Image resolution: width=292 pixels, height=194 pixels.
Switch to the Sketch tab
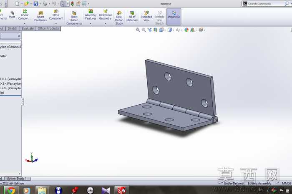point(13,28)
